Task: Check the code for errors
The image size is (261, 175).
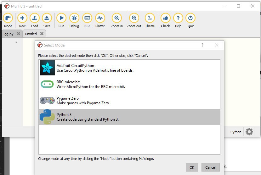Action: click(x=166, y=20)
